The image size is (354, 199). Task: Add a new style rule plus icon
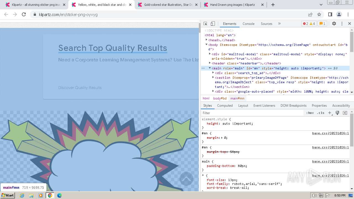330,113
